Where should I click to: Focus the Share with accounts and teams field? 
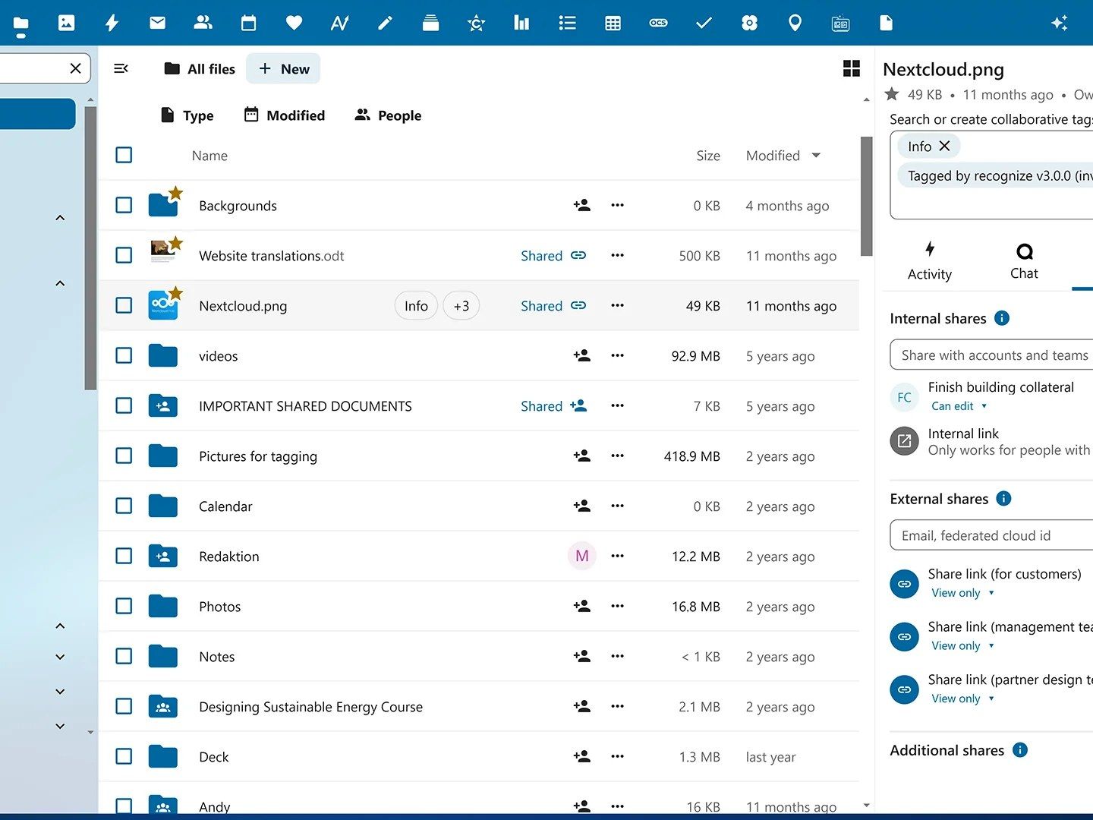(x=991, y=355)
